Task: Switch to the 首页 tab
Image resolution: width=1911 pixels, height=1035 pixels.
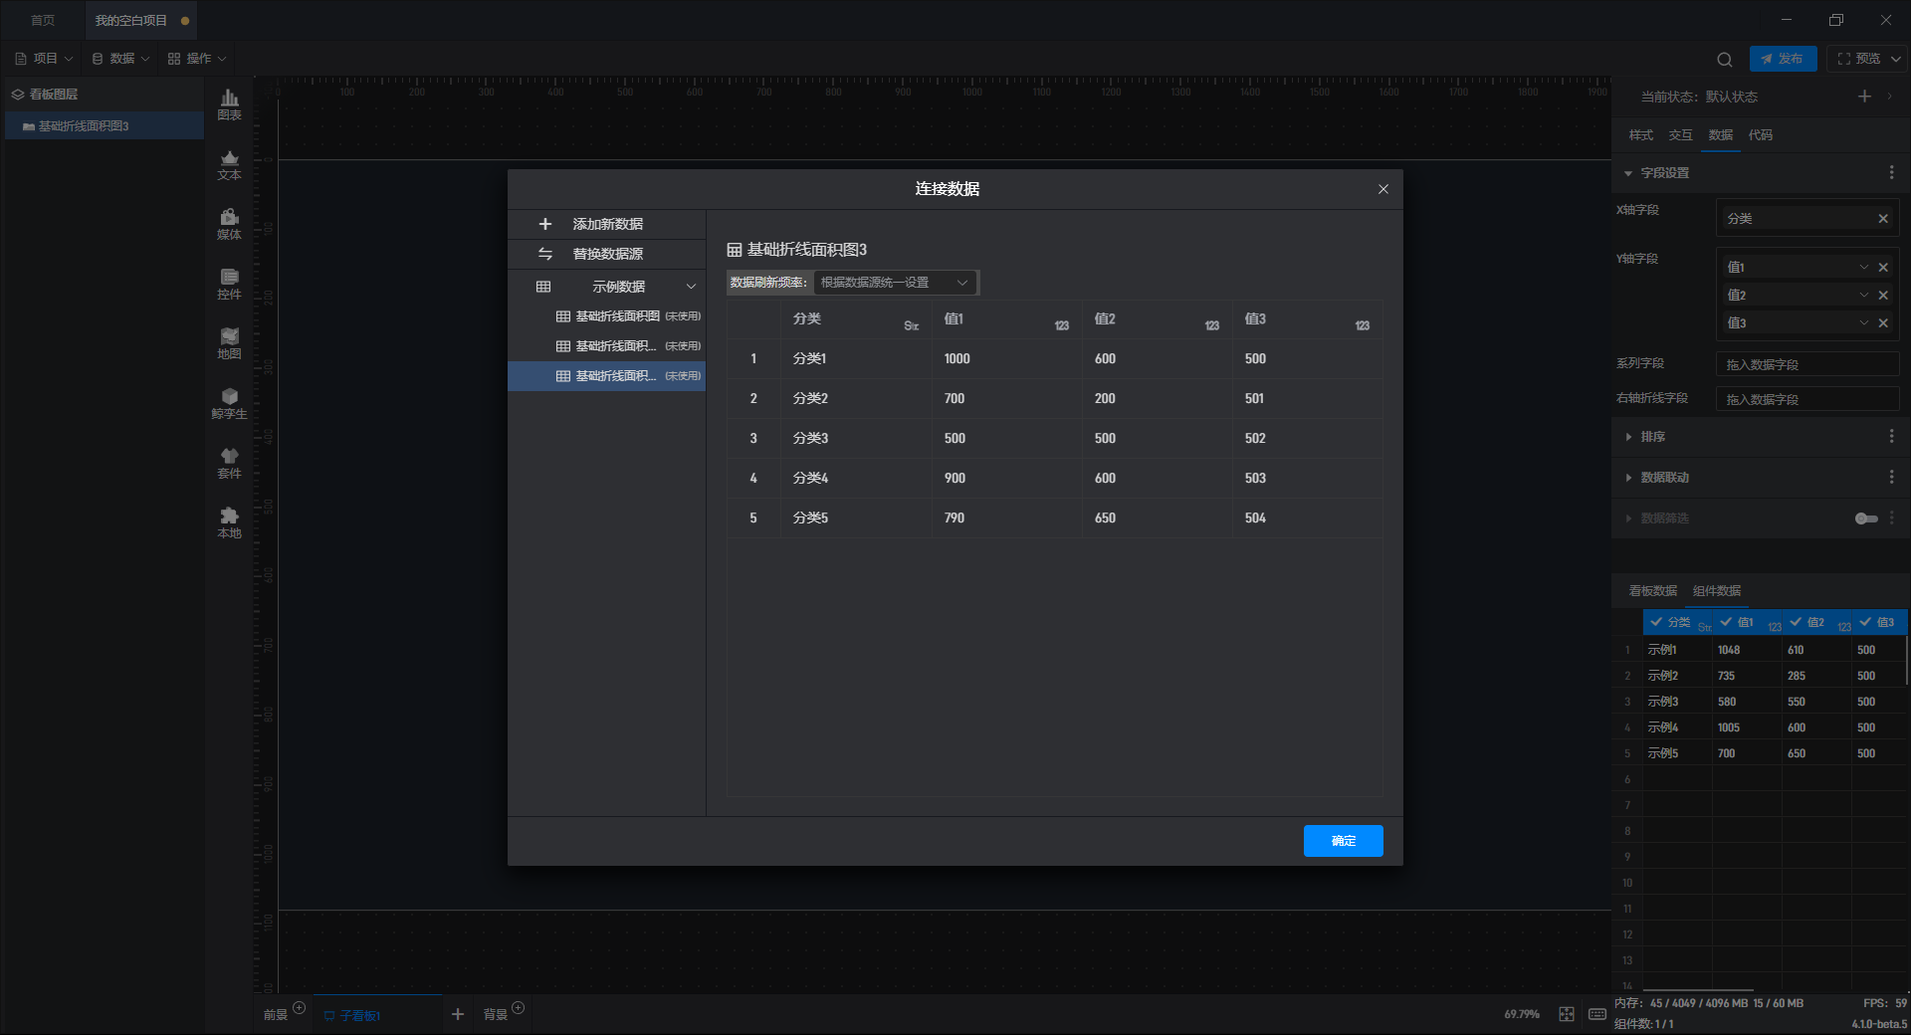Action: tap(43, 20)
